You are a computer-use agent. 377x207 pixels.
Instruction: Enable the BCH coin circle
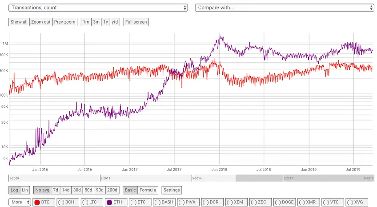(61, 203)
